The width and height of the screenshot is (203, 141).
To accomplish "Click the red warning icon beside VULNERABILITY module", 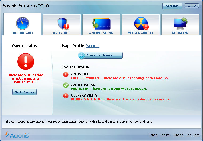I will 66,96.
